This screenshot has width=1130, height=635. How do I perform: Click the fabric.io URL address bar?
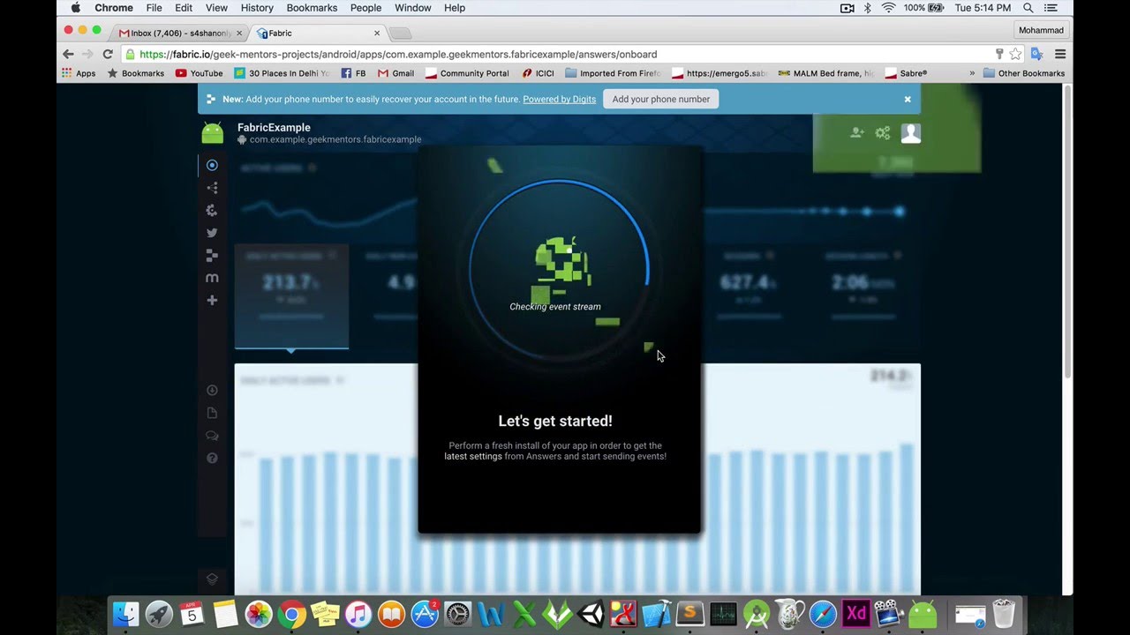pos(556,54)
